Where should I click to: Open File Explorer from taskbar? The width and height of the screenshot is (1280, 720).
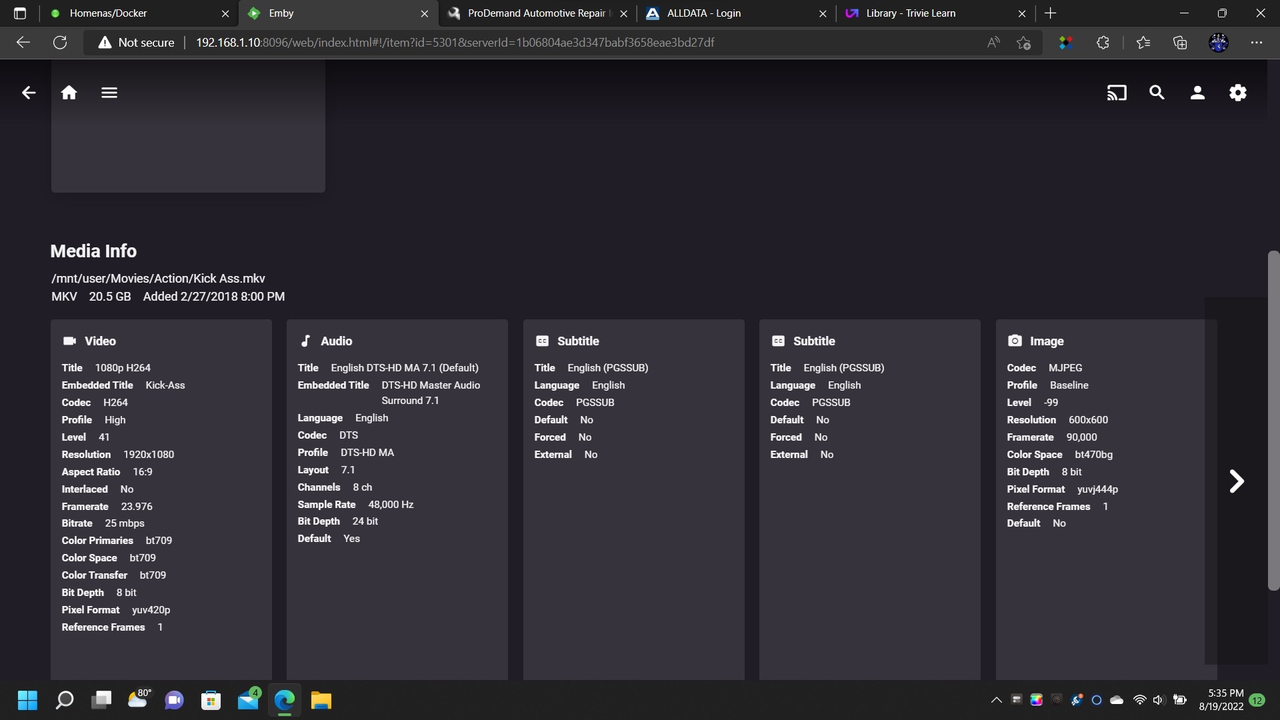[321, 700]
